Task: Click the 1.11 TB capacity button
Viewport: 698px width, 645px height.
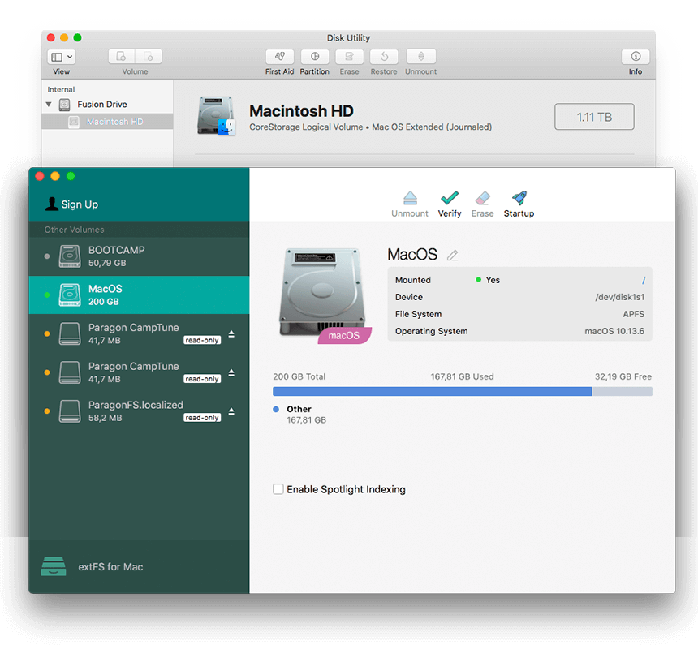Action: point(594,116)
